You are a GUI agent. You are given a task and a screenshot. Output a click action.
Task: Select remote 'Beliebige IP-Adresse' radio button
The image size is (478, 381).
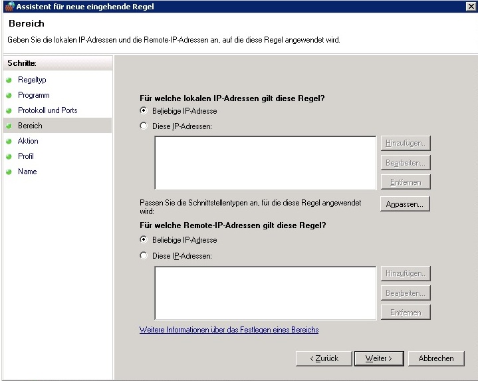coord(144,240)
